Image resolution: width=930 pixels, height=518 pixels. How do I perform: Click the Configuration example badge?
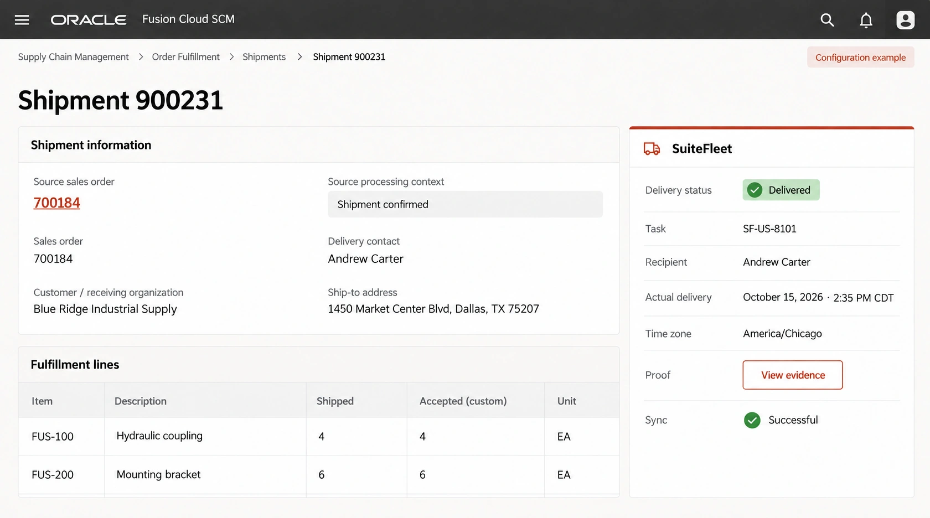[860, 58]
